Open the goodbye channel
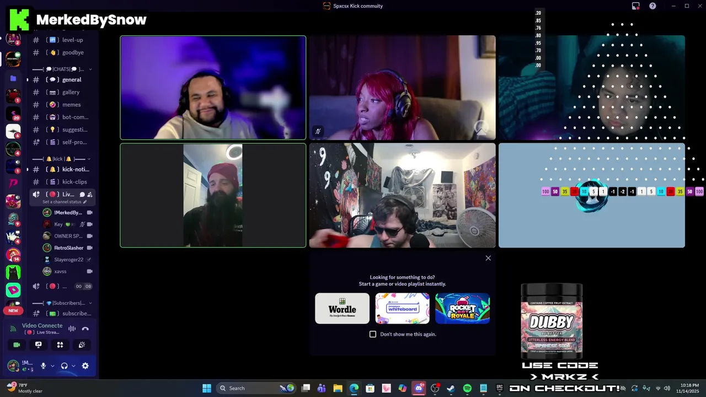Image resolution: width=706 pixels, height=397 pixels. point(63,52)
